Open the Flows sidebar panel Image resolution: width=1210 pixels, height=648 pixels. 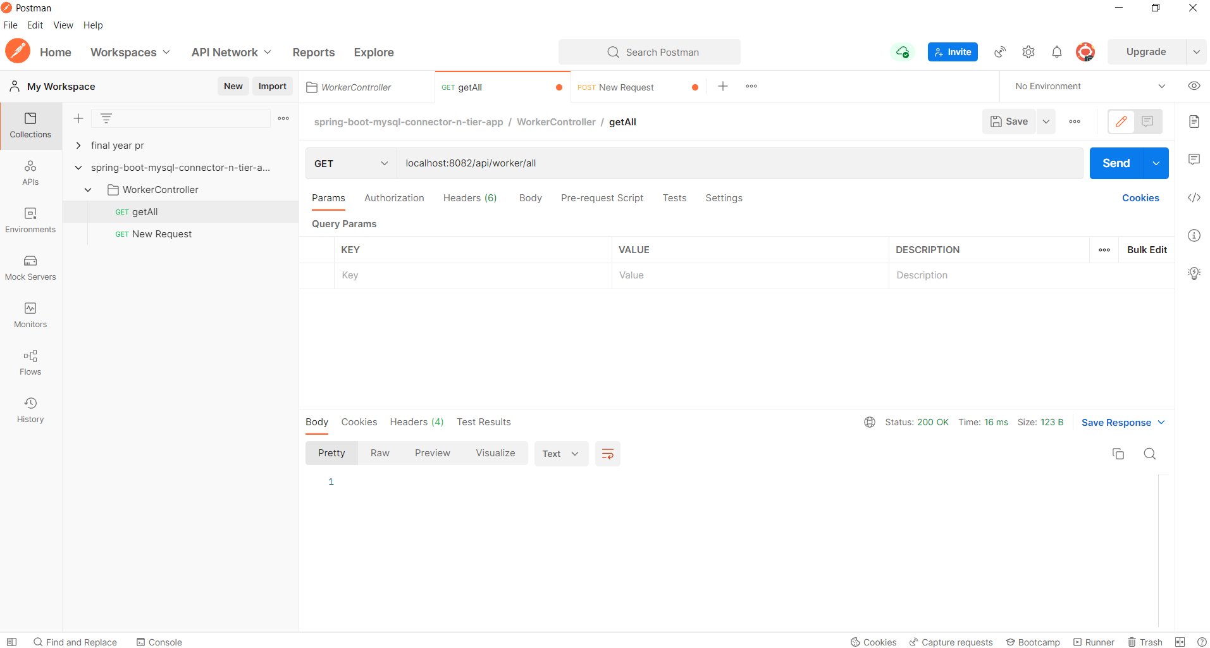coord(30,363)
